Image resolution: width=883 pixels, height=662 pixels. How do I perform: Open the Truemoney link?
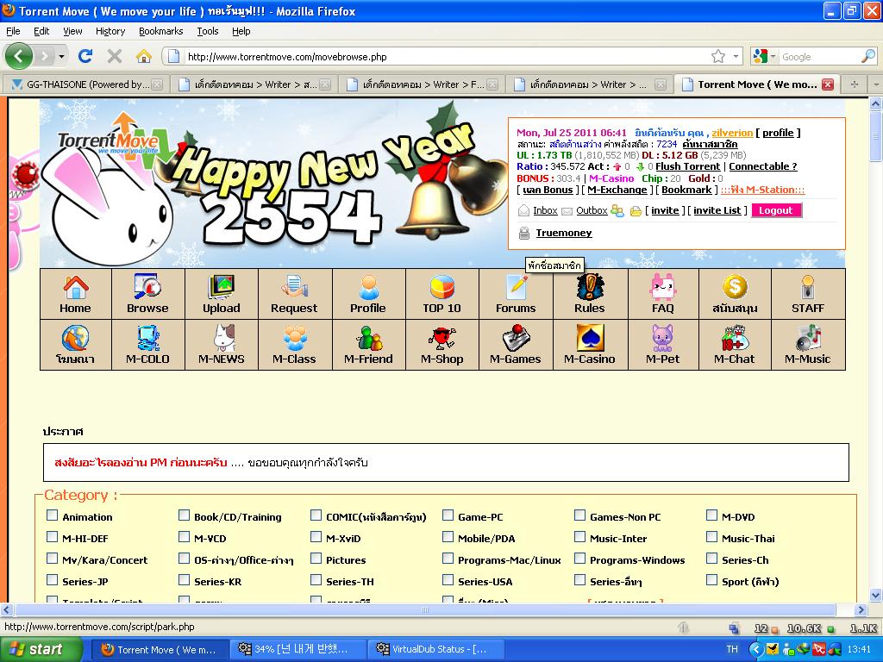tap(564, 233)
